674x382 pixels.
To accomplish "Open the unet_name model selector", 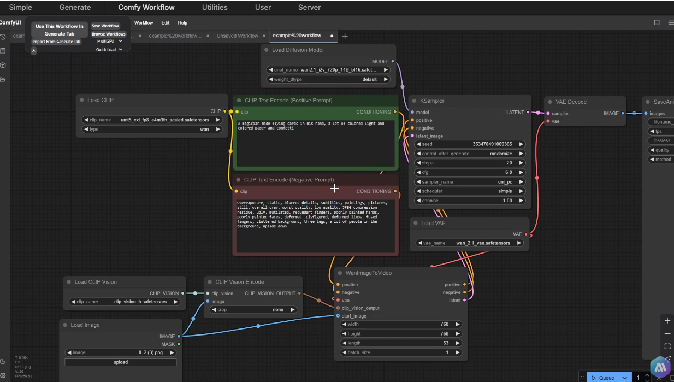I will (328, 70).
